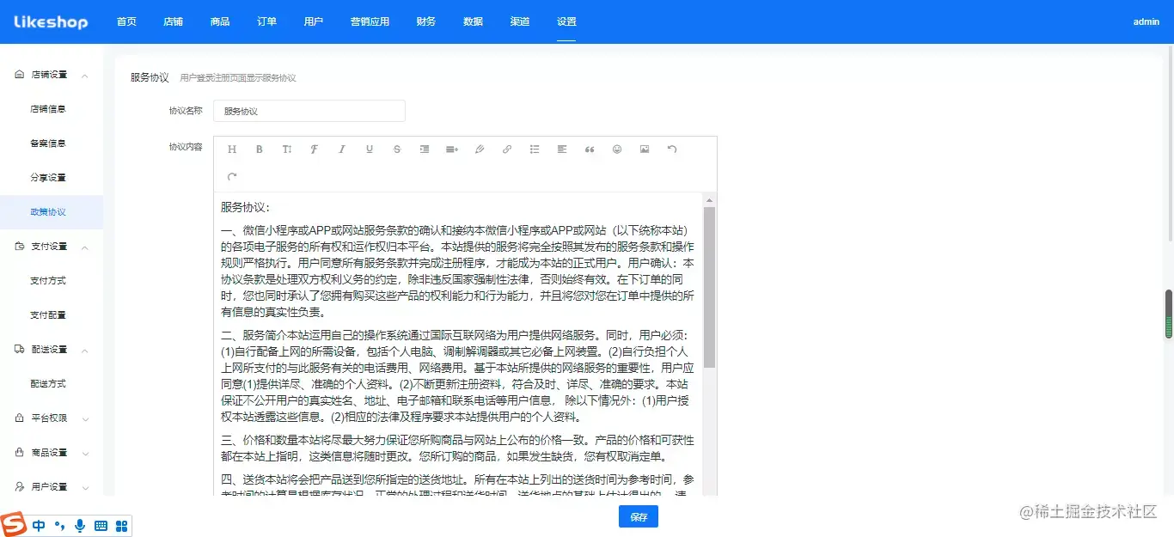This screenshot has height=537, width=1174.
Task: Select 设置 in top navigation
Action: (x=566, y=21)
